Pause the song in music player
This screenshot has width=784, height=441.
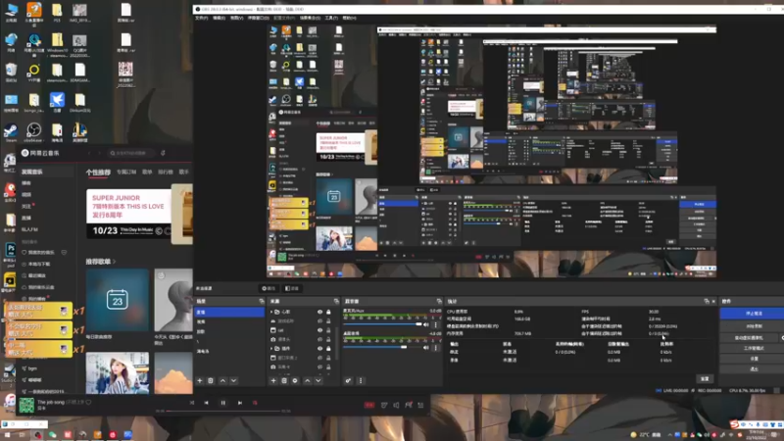(223, 403)
